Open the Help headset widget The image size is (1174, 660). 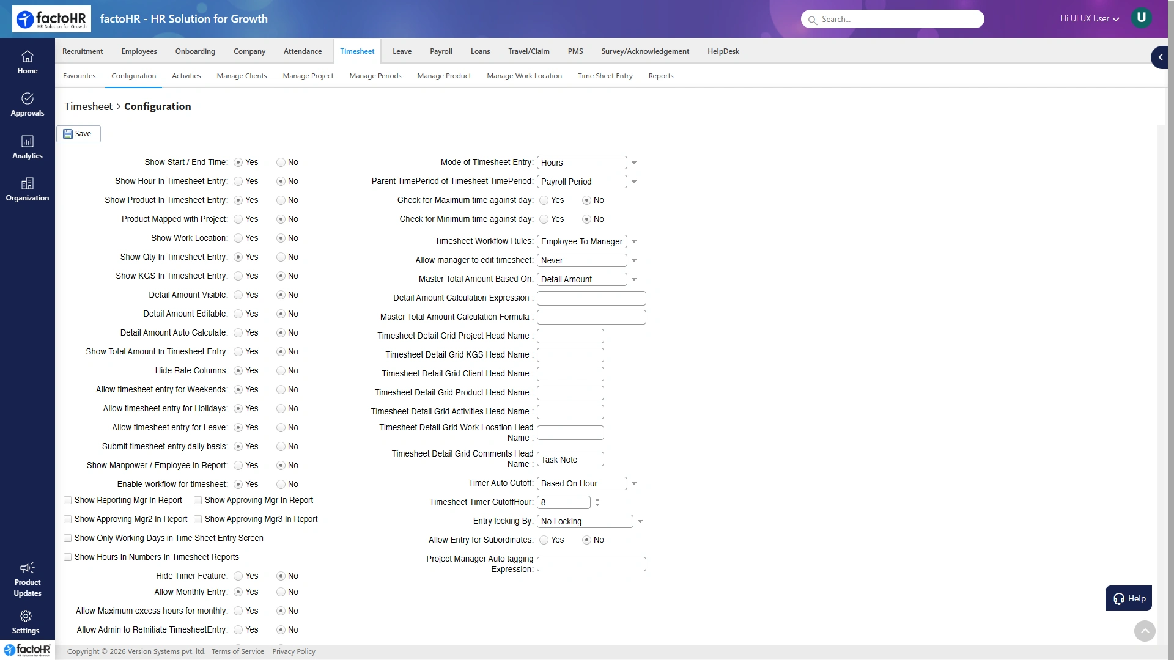click(x=1129, y=598)
